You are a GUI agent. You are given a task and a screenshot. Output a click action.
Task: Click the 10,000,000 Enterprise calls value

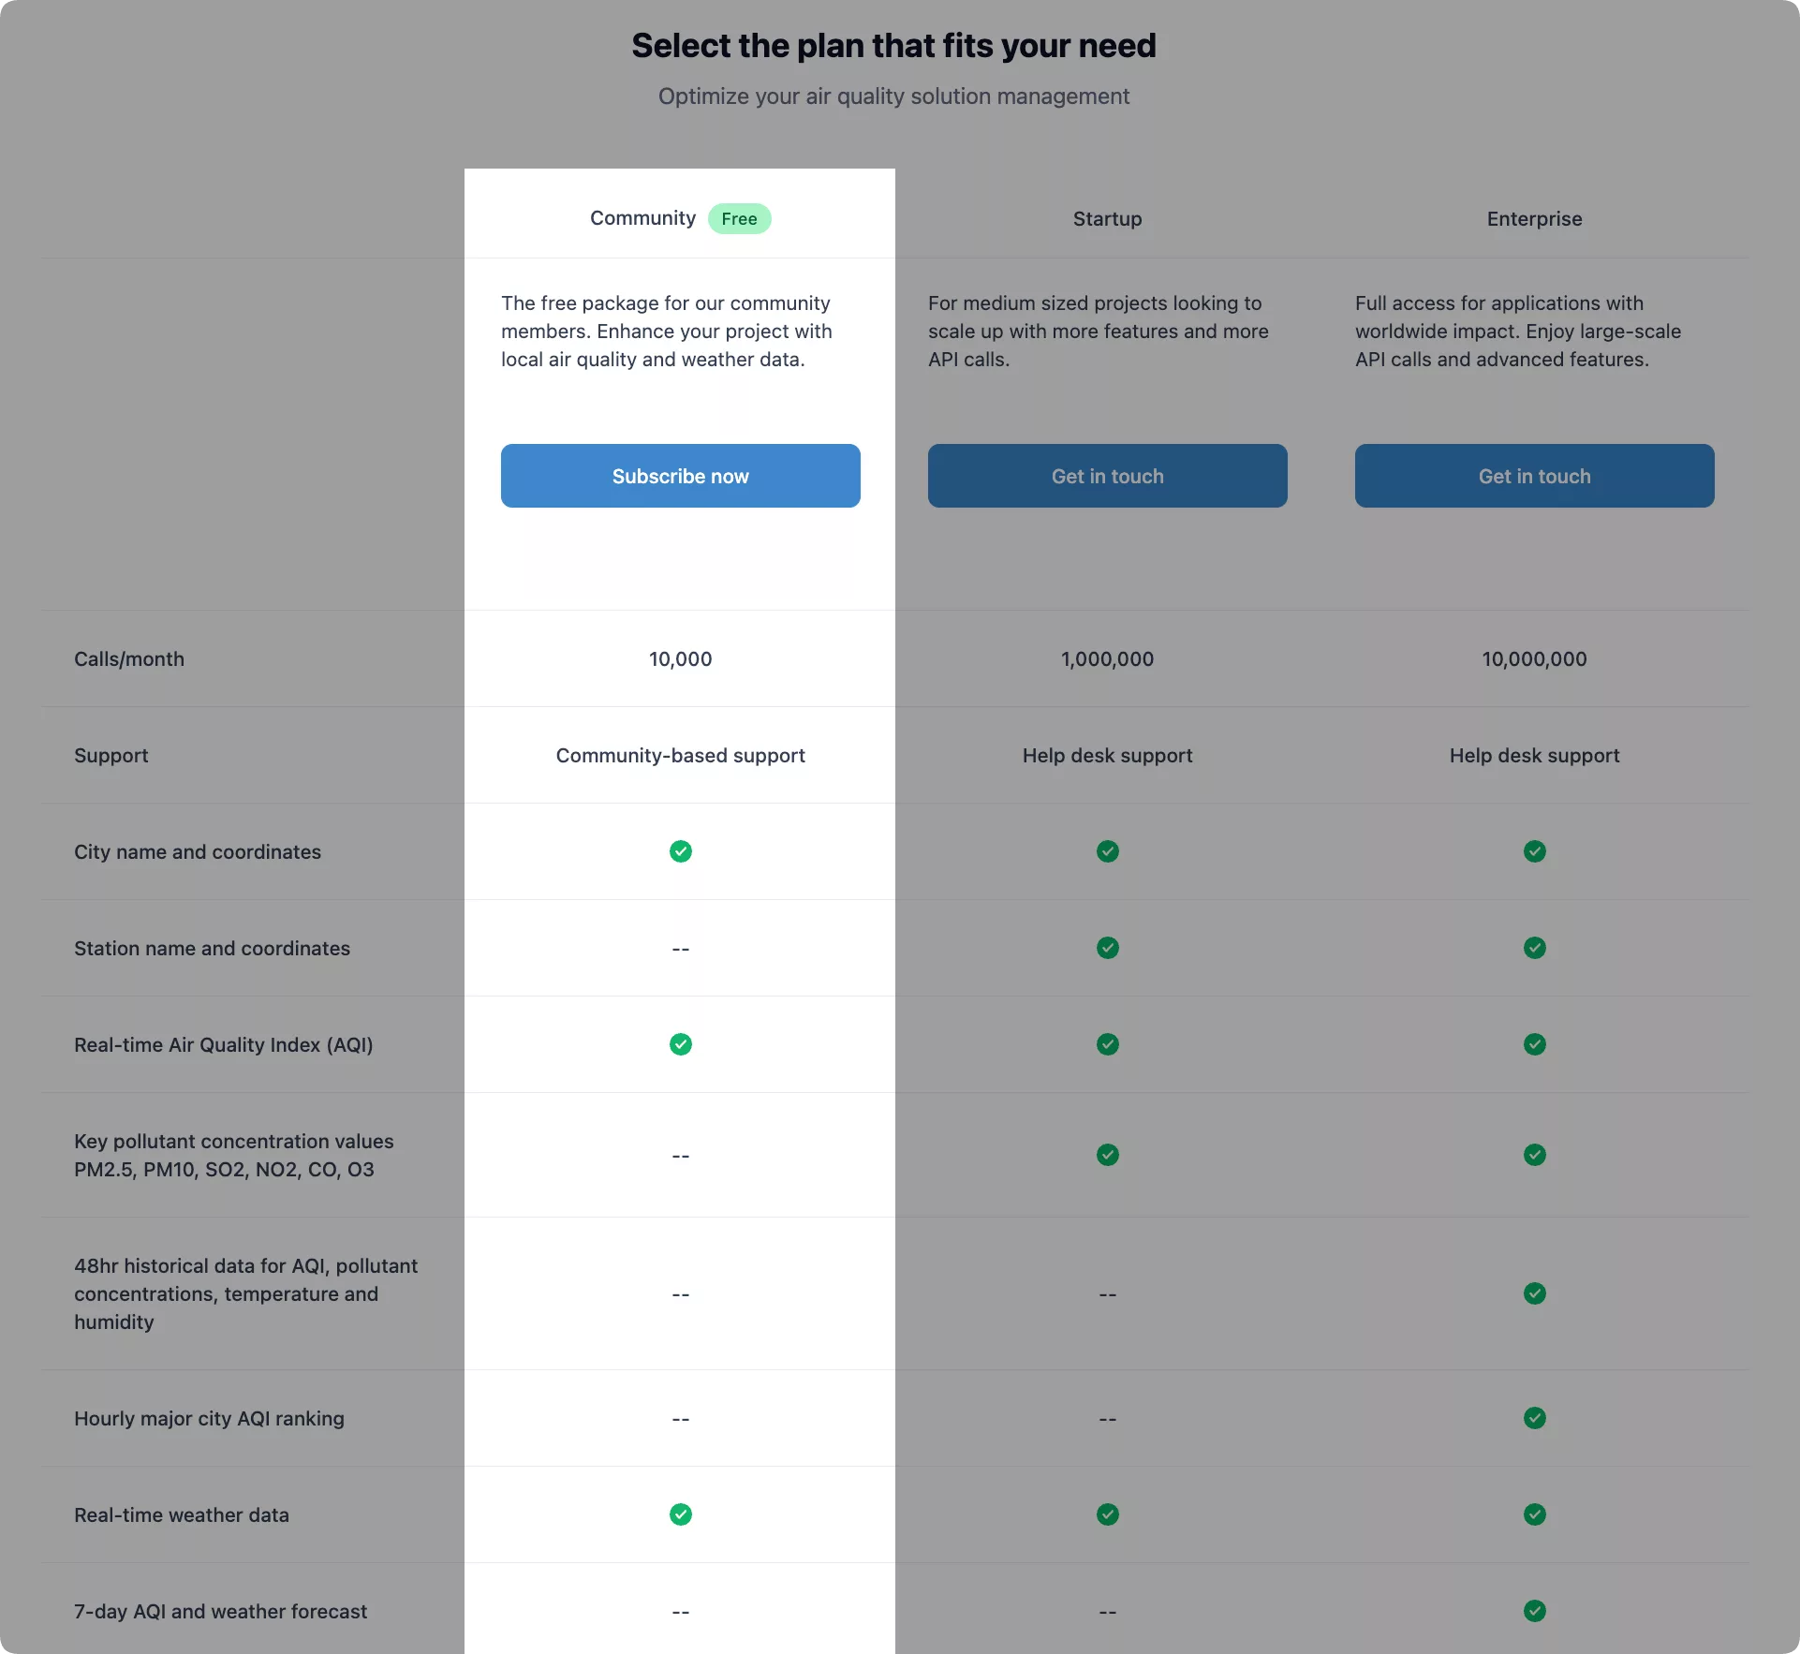(1534, 658)
